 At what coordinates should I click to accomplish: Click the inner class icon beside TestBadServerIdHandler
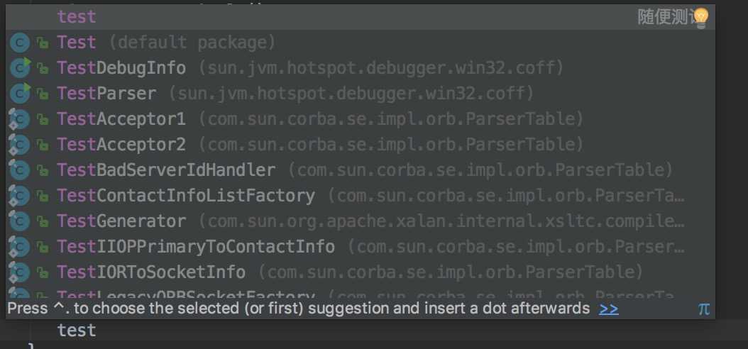point(20,170)
